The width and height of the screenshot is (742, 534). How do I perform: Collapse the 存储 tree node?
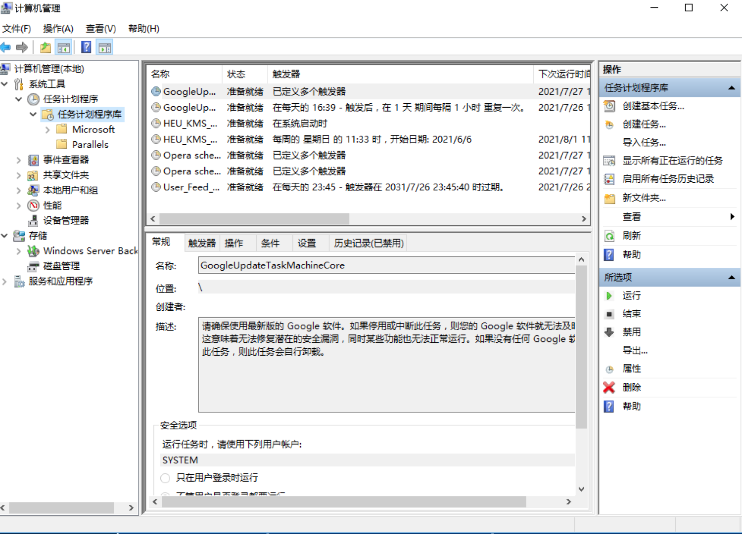(4, 236)
